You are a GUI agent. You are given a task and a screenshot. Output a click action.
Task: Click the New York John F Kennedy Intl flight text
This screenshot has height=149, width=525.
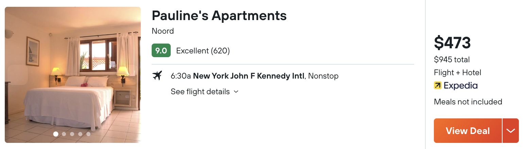(x=249, y=76)
